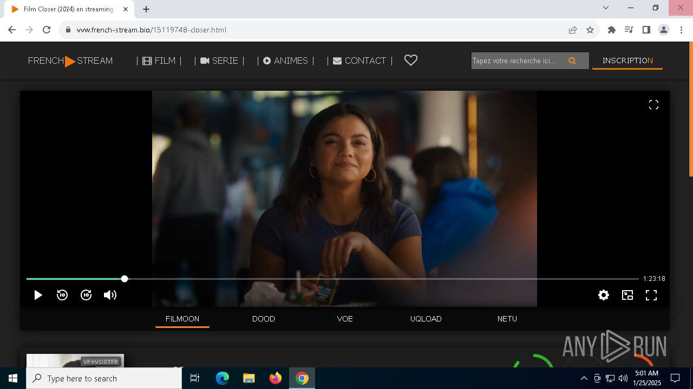Rewind video 10 seconds
Screen dimensions: 693x389
62,295
